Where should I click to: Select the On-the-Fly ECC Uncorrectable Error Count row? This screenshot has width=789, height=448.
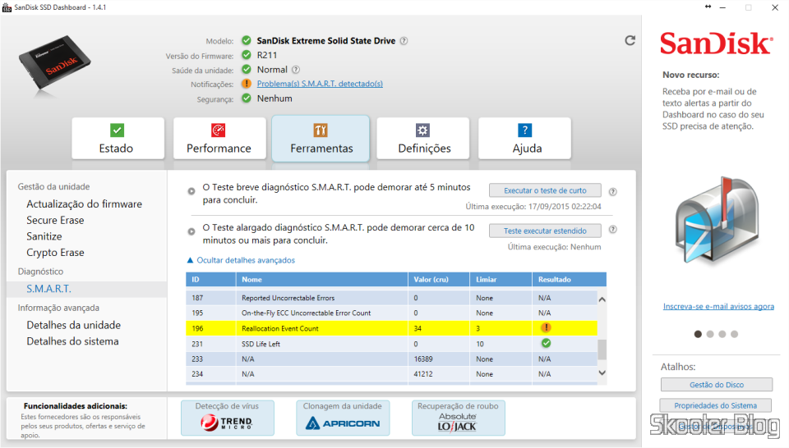tap(391, 313)
